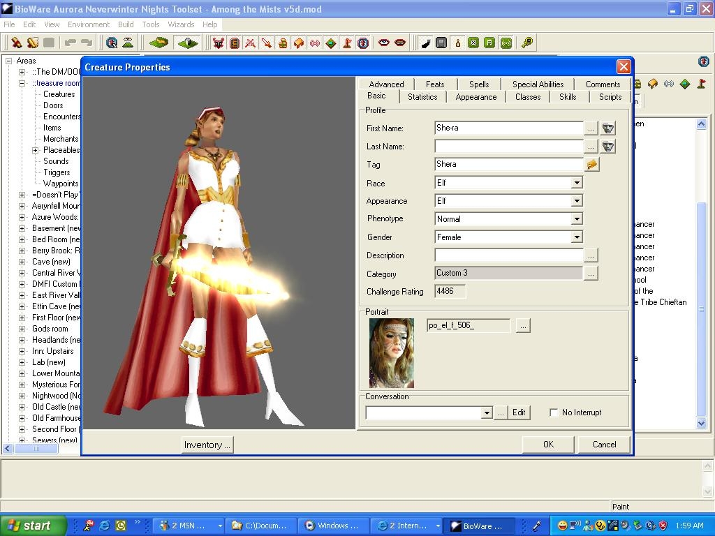Click random last name generator face icon
Screen dimensions: 715x536
pyautogui.click(x=608, y=147)
